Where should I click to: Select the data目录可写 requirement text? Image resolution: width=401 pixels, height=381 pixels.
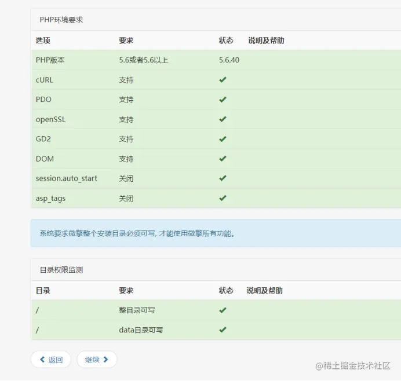(x=141, y=330)
